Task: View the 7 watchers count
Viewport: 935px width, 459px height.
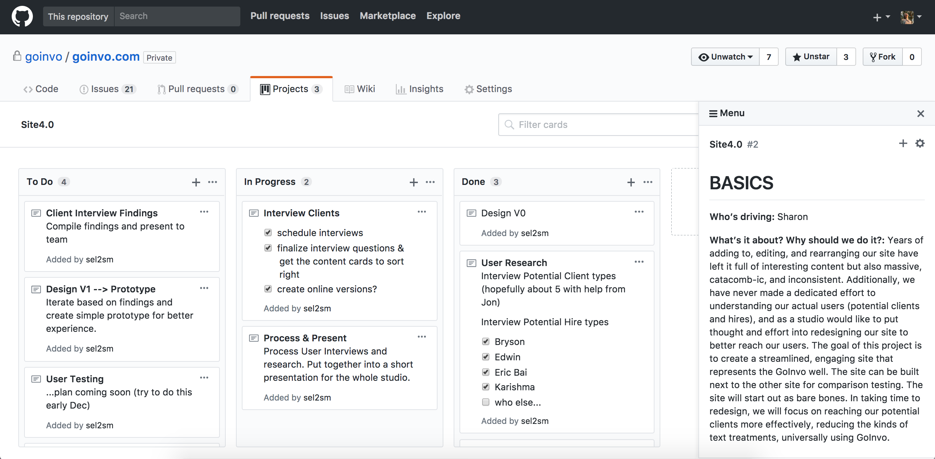Action: click(x=769, y=57)
